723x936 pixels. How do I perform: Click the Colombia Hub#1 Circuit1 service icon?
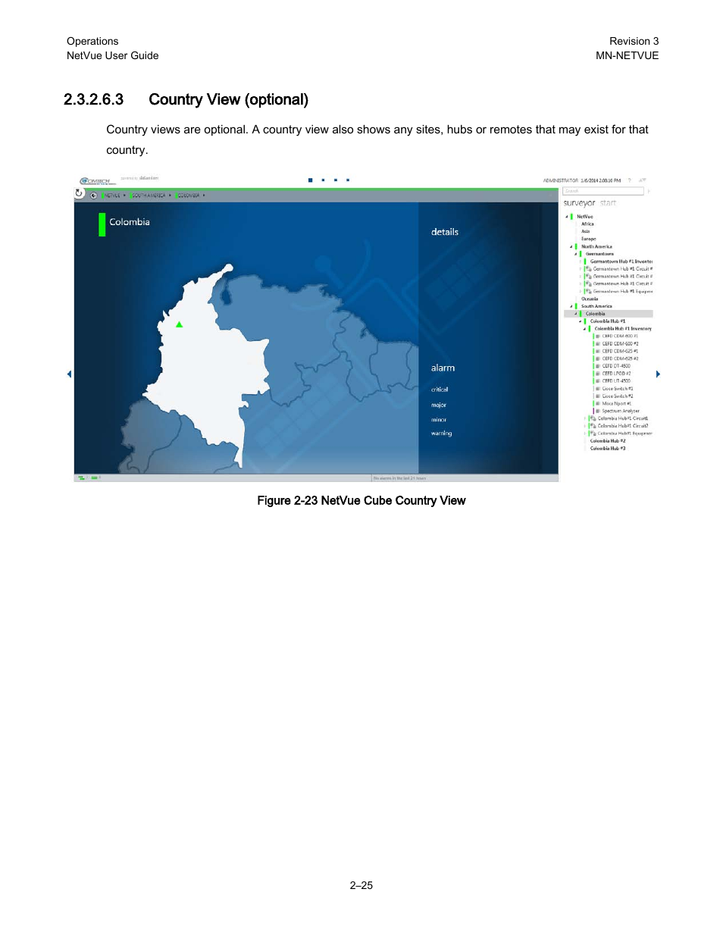click(593, 418)
